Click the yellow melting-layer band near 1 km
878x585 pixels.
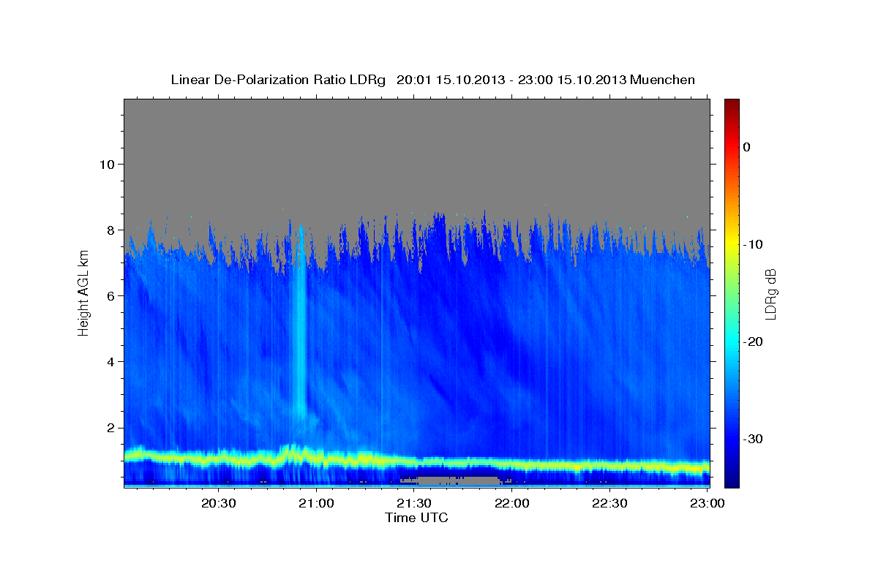tap(416, 461)
